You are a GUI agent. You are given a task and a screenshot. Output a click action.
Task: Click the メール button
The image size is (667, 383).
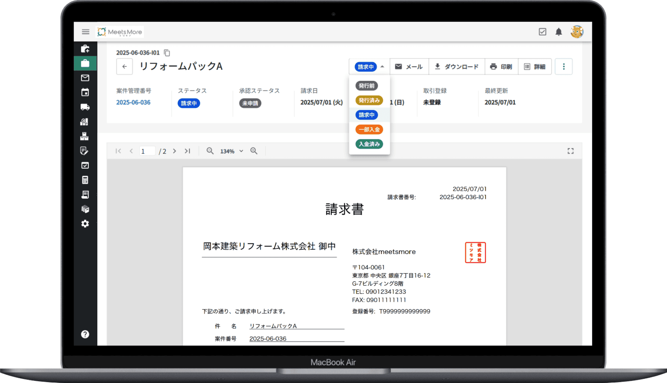pos(409,66)
